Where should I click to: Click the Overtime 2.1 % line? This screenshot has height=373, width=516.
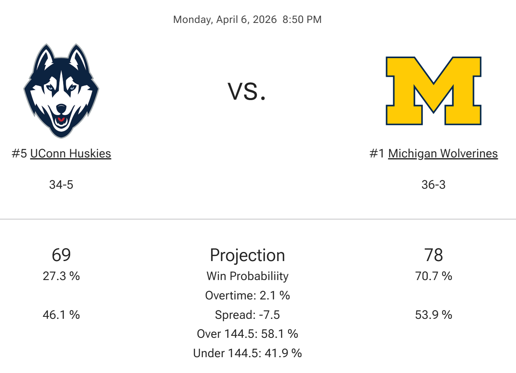[247, 295]
